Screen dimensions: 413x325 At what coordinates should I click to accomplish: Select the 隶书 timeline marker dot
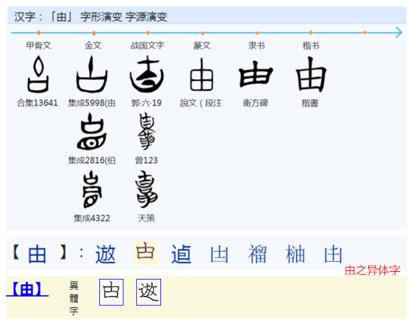click(x=257, y=32)
